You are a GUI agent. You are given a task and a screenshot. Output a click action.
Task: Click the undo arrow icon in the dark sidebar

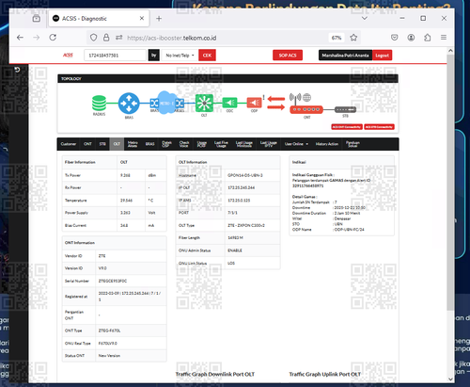(17, 70)
